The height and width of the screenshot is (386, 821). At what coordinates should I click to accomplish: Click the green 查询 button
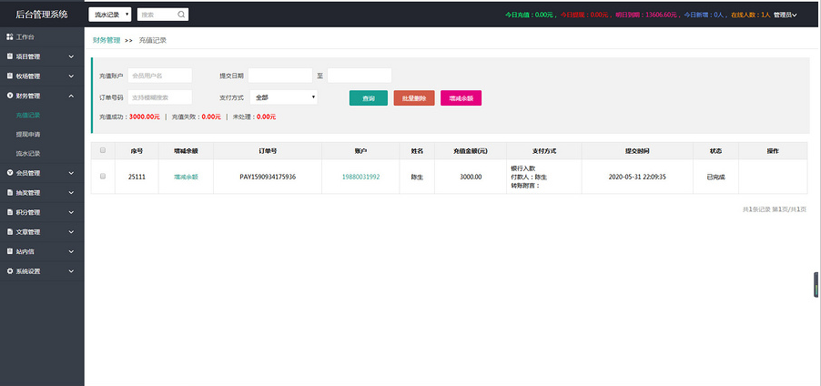click(x=368, y=98)
